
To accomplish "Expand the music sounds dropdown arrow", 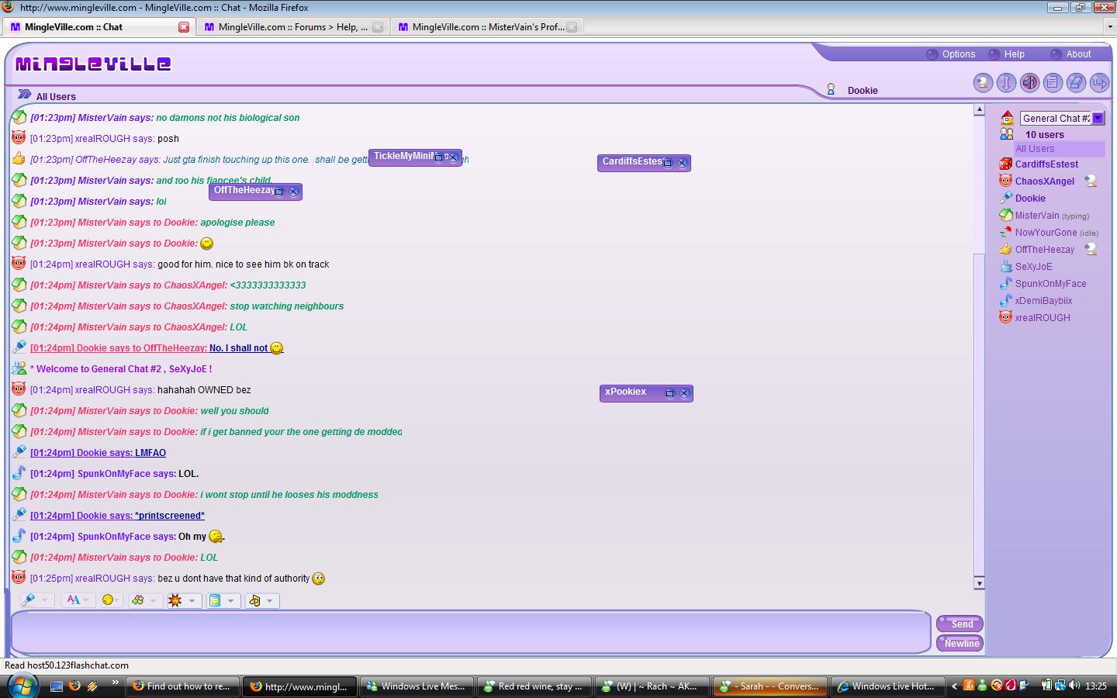I will tap(270, 601).
